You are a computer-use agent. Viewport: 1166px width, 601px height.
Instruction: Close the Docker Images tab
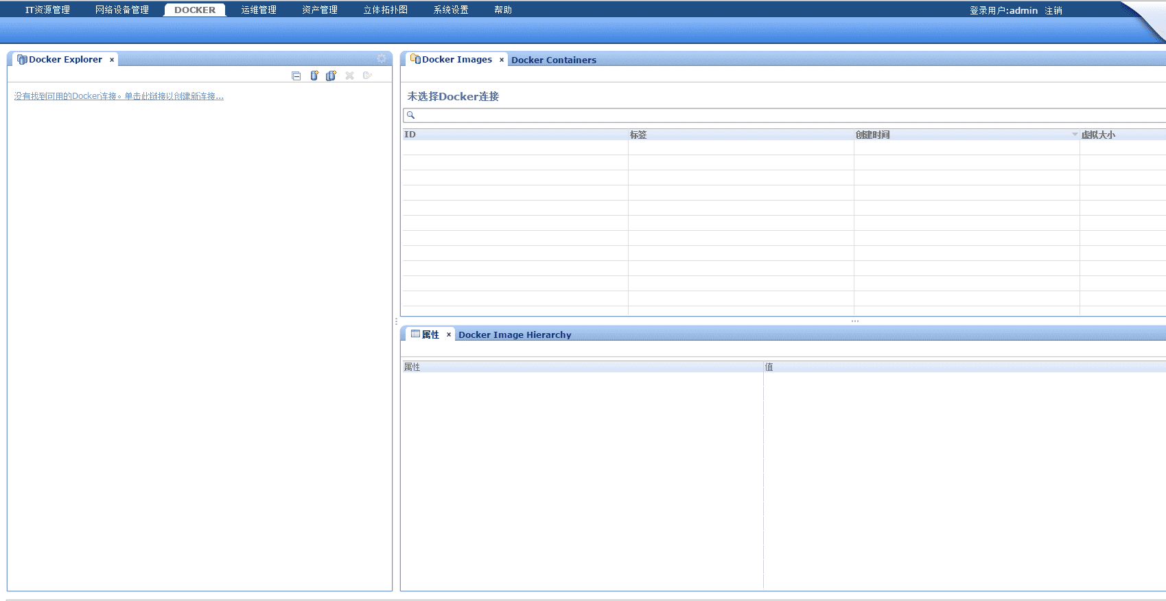click(502, 60)
